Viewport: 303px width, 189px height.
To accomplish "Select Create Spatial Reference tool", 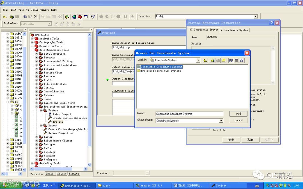I will point(70,118).
